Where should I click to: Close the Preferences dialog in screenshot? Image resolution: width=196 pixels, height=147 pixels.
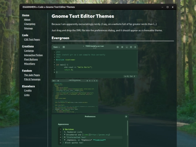(126, 117)
